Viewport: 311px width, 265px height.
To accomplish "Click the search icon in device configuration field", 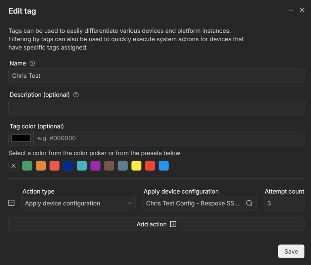I will 249,203.
